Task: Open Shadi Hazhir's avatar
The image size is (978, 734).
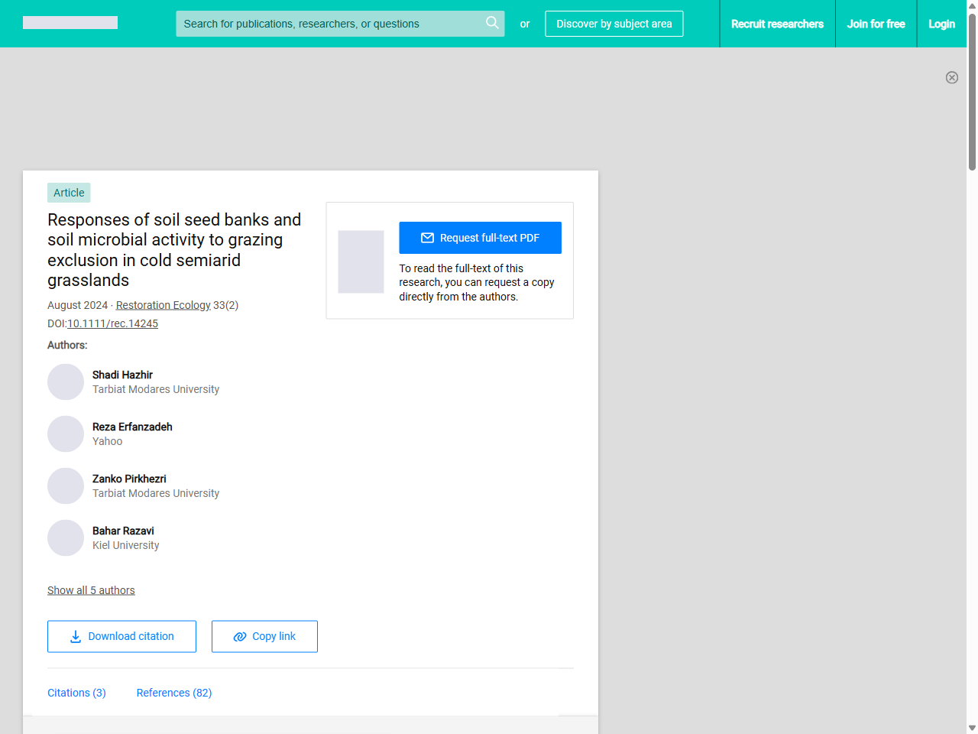Action: coord(66,382)
